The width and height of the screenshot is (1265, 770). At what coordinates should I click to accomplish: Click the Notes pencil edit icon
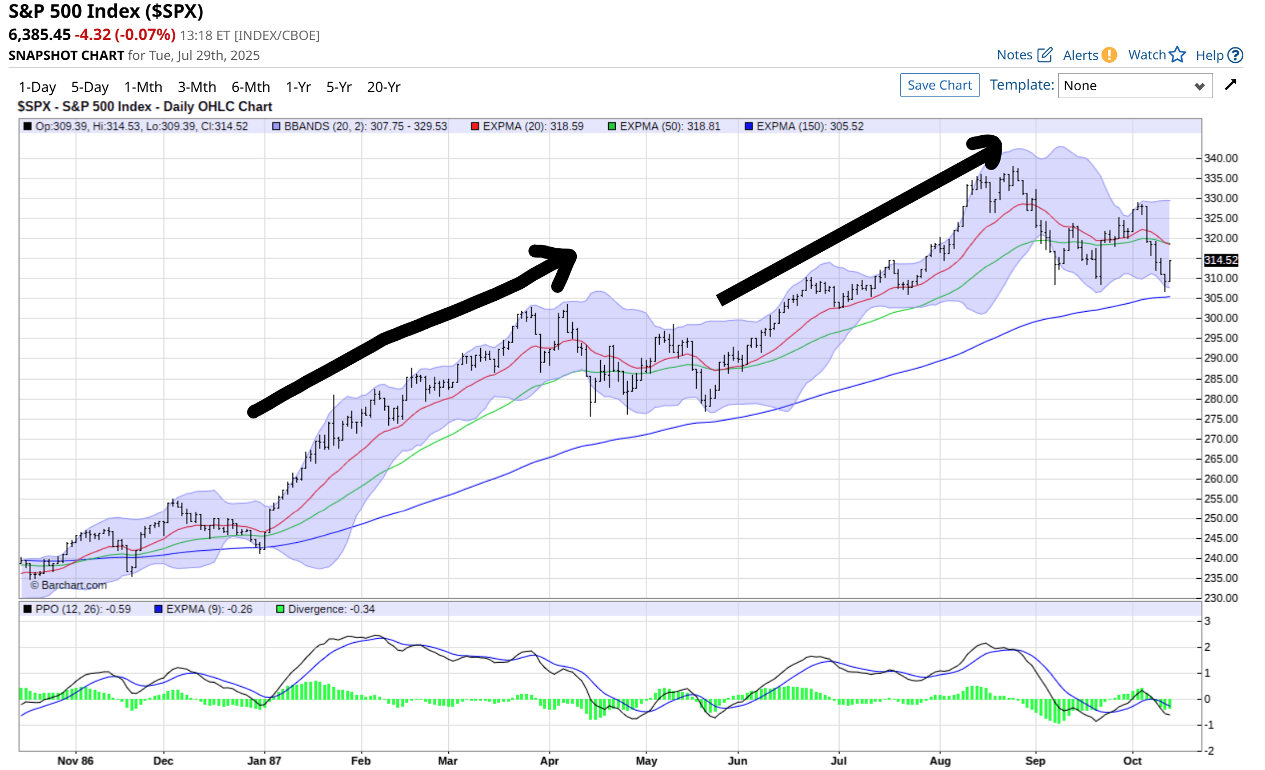click(1045, 55)
